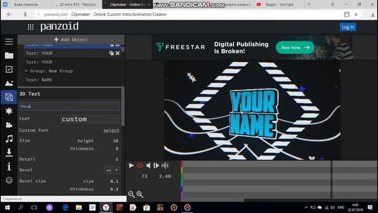Edit the Detail value 5

point(117,159)
